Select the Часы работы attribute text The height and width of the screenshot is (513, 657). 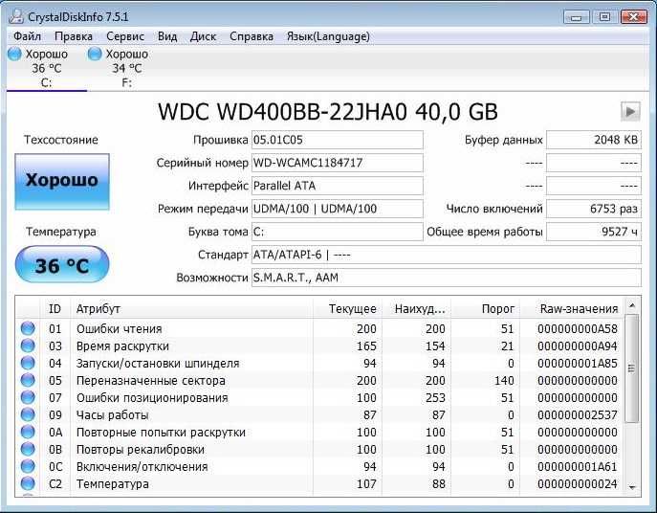[x=112, y=414]
